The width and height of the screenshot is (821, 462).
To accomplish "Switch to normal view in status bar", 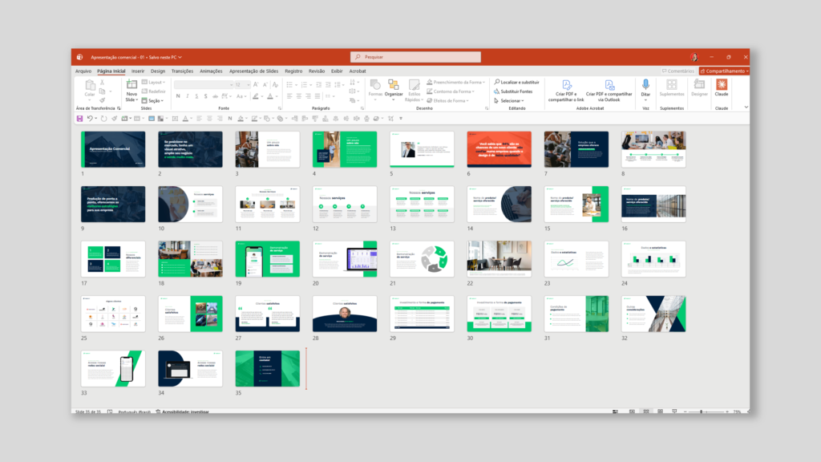I will (x=632, y=411).
